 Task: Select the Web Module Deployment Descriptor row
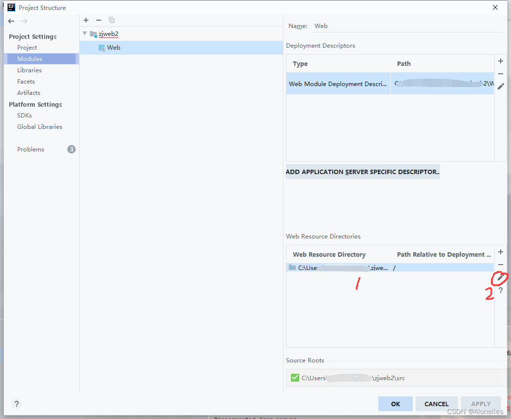click(390, 84)
